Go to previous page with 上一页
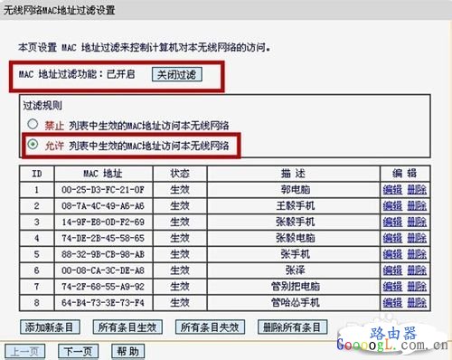The width and height of the screenshot is (452, 360). (25, 352)
